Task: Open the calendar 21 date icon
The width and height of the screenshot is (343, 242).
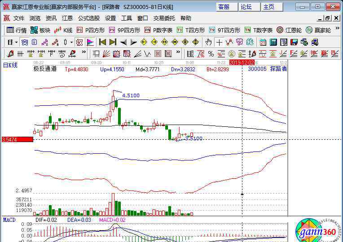Action: (x=263, y=42)
